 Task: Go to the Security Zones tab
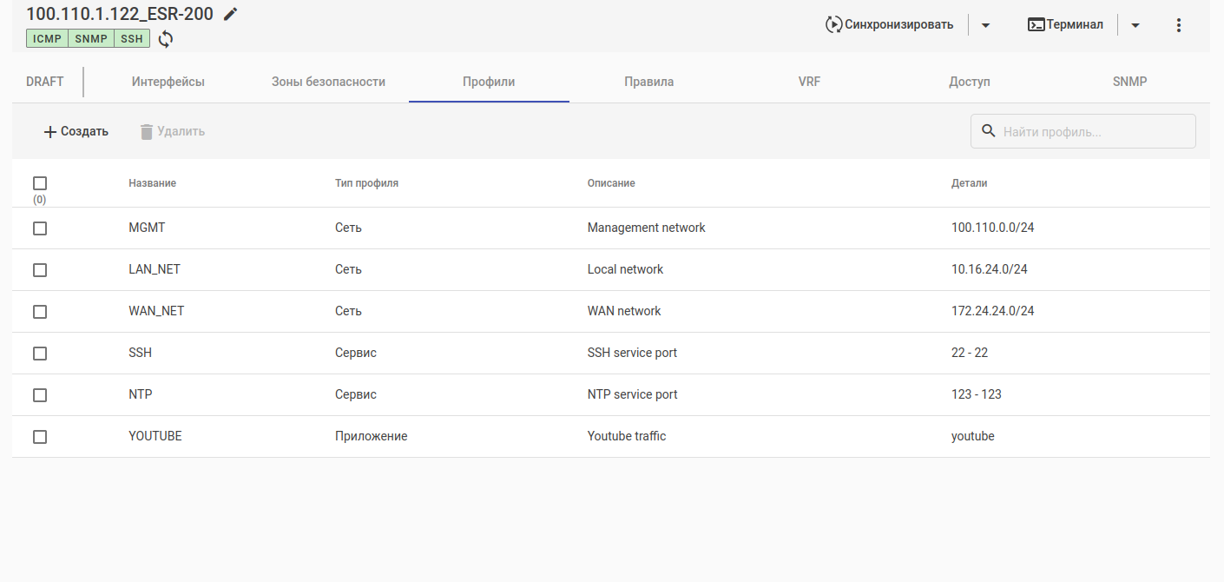tap(328, 82)
